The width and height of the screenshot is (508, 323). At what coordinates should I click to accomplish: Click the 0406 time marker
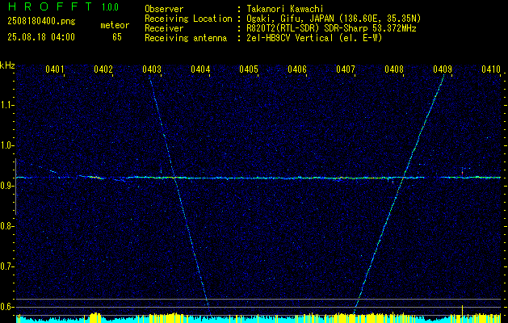[297, 69]
